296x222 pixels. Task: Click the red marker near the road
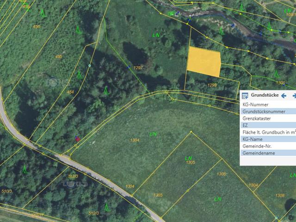click(x=77, y=138)
